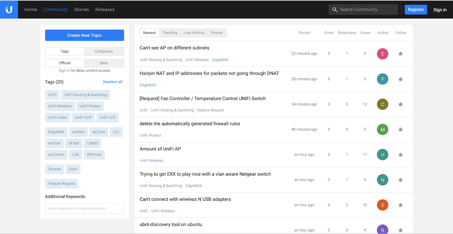Click the Register button

pos(416,9)
